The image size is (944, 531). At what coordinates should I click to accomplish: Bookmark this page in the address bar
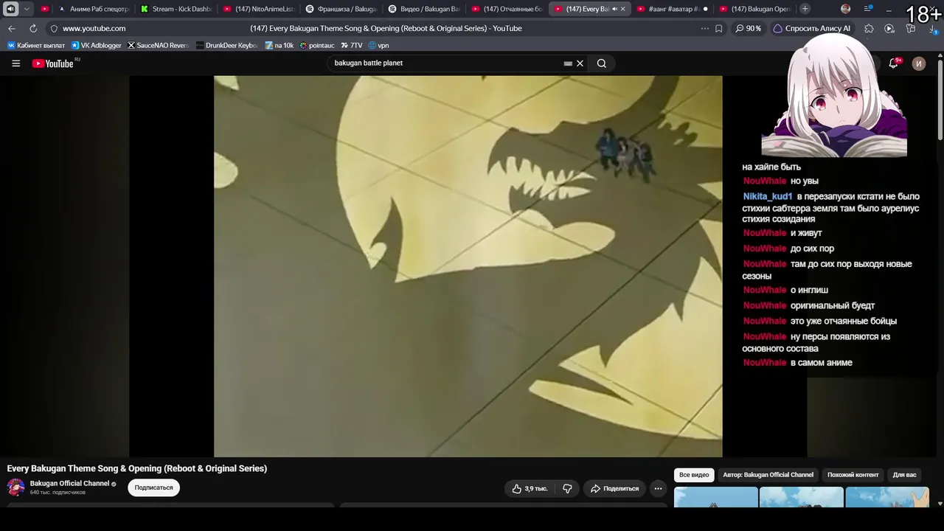pos(719,29)
